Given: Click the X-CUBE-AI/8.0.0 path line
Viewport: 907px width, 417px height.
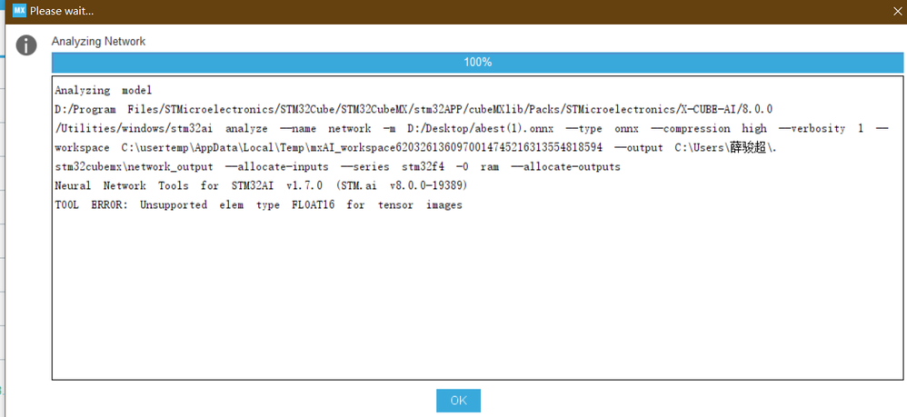Looking at the screenshot, I should coord(414,109).
